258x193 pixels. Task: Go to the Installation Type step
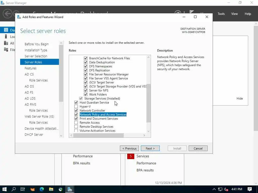(36, 50)
